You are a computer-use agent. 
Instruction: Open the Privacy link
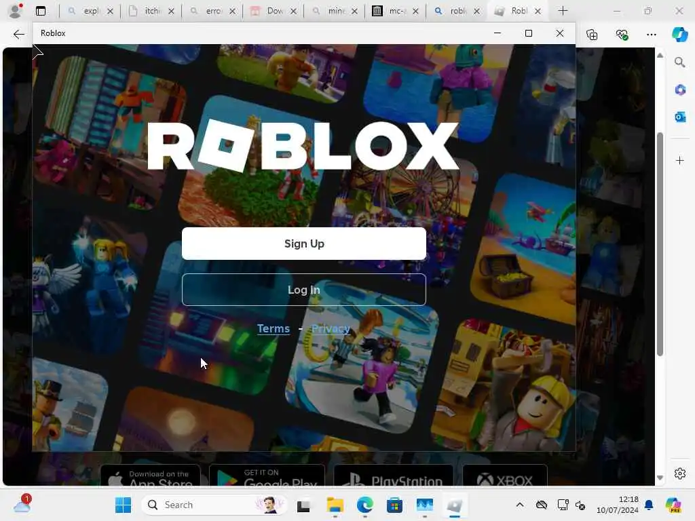point(331,328)
